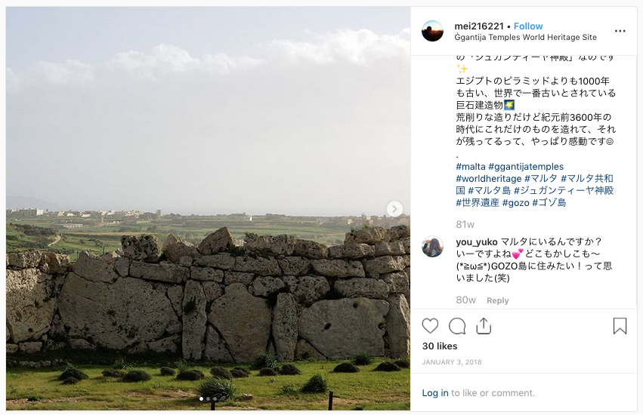This screenshot has height=415, width=643.
Task: Open you_yuko's commenter avatar
Action: (x=433, y=247)
